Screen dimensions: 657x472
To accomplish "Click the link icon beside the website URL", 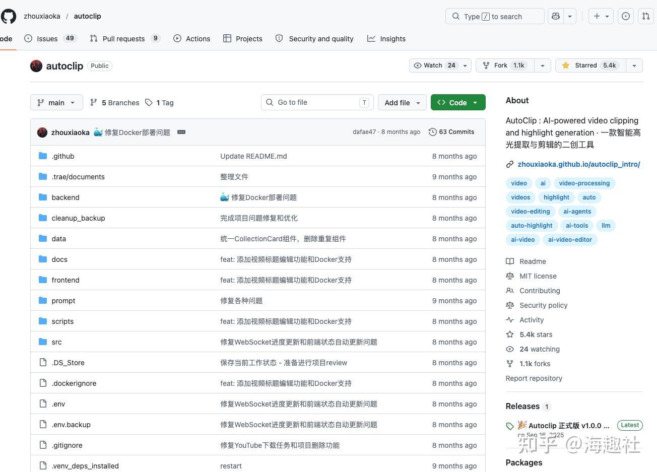I will [x=510, y=164].
